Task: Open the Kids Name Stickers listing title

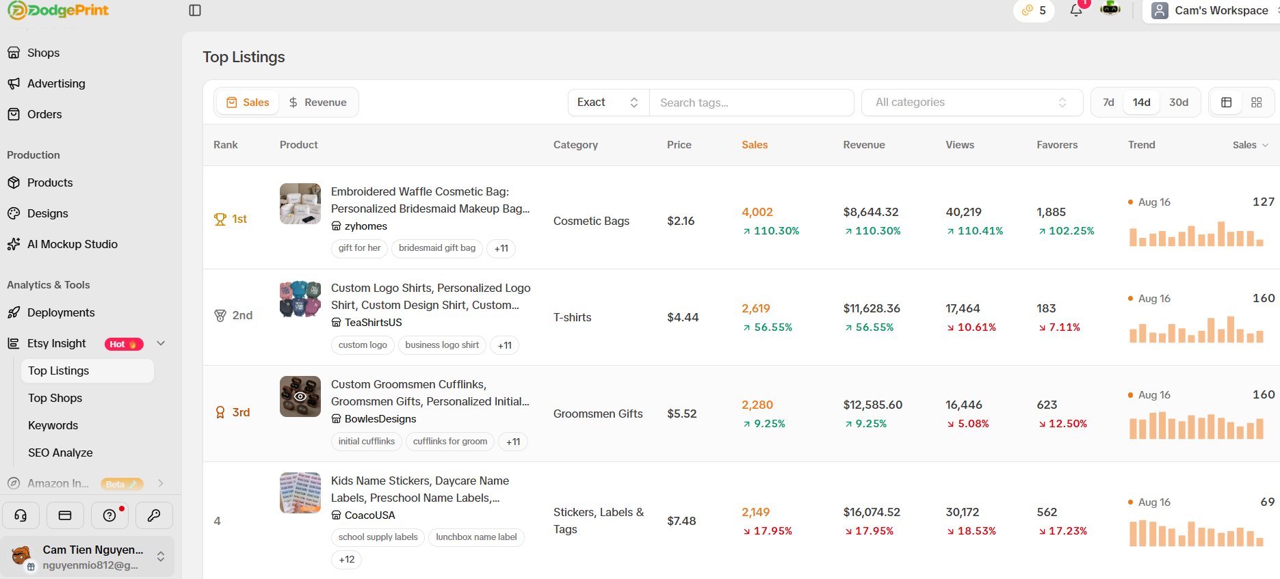Action: (x=420, y=489)
